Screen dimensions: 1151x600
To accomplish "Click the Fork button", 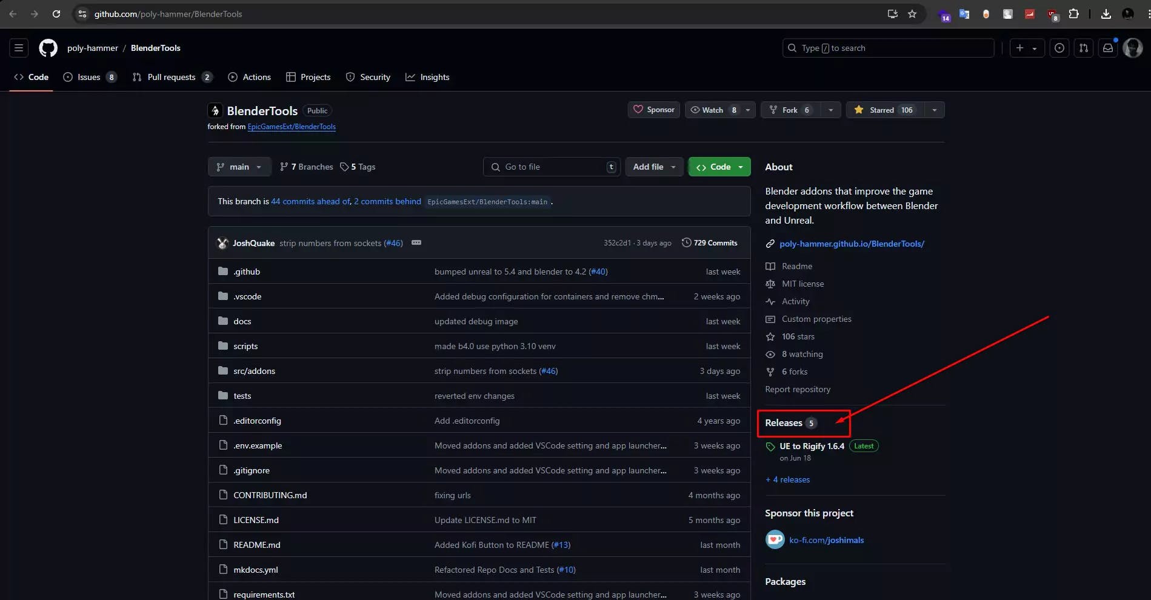I will coord(791,110).
